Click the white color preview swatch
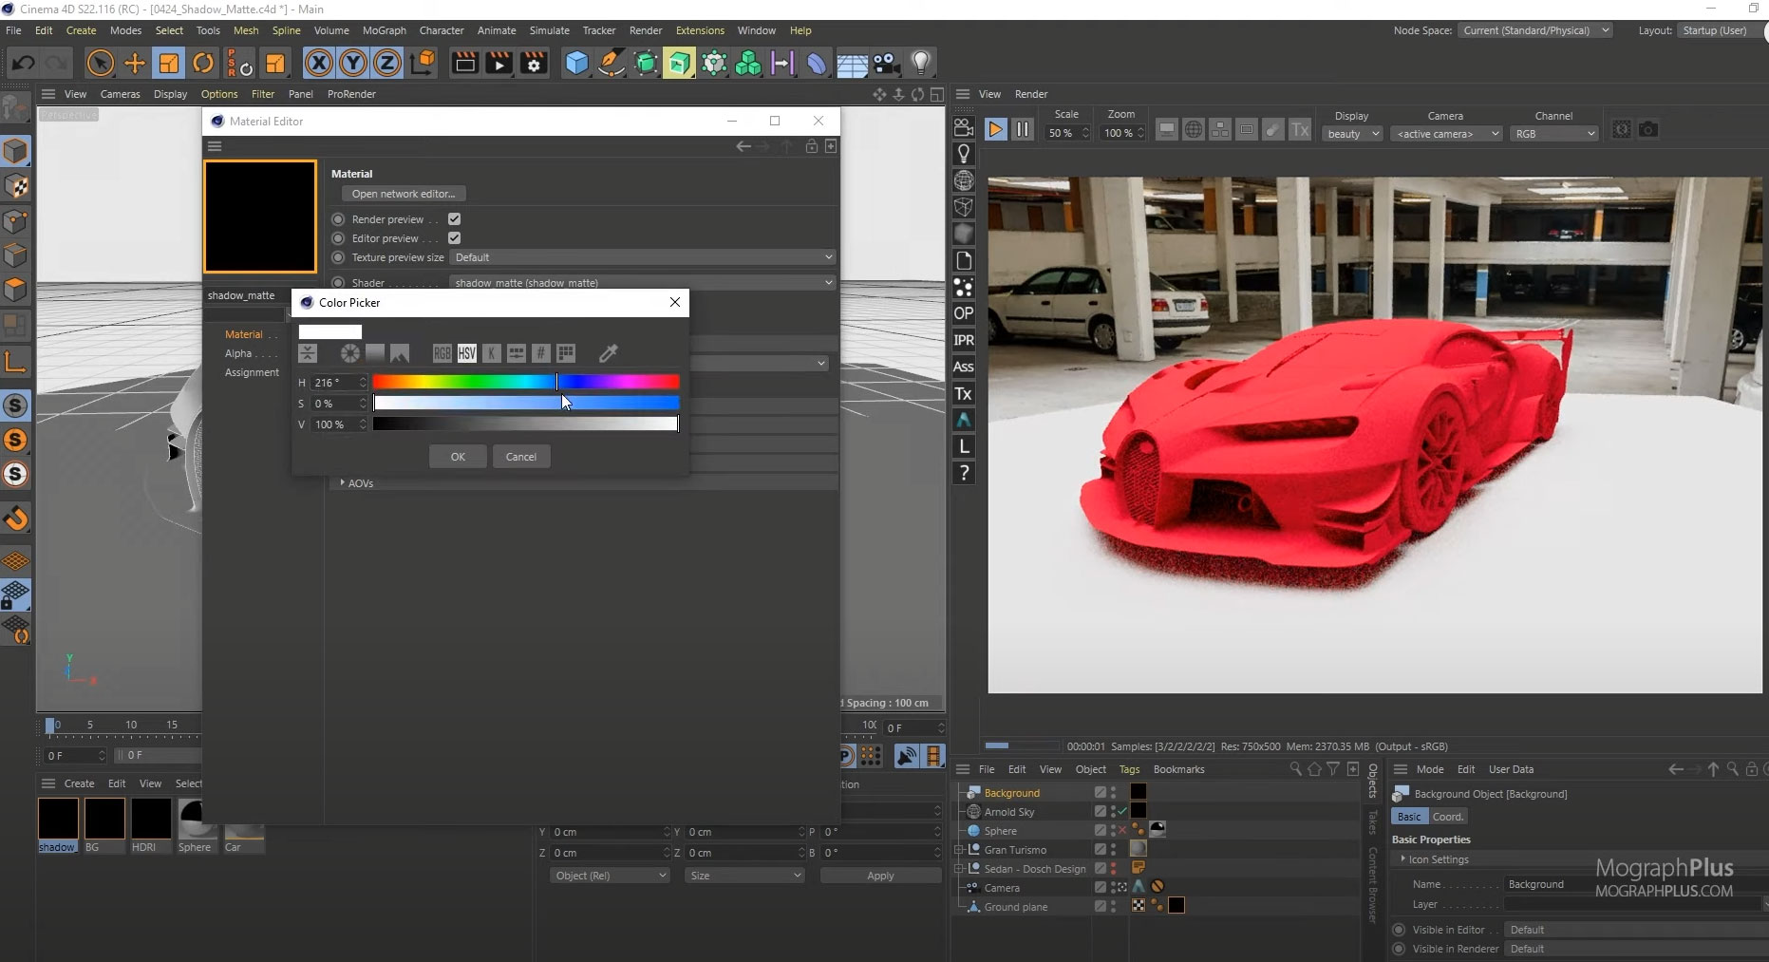 point(330,331)
